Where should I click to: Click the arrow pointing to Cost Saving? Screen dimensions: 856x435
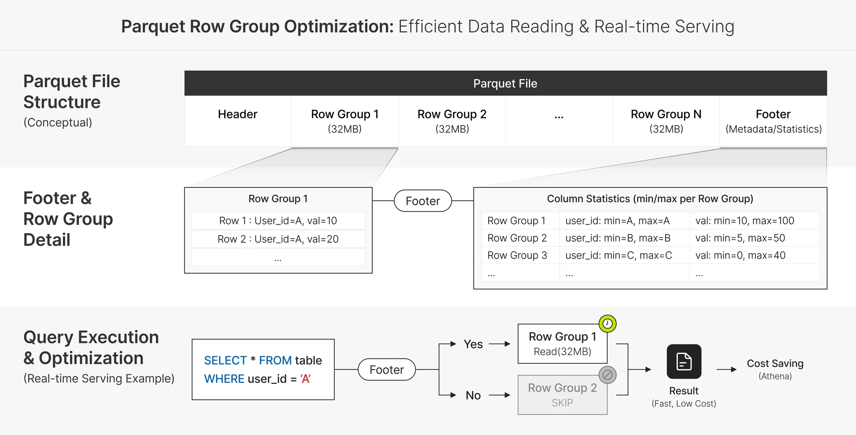[726, 370]
